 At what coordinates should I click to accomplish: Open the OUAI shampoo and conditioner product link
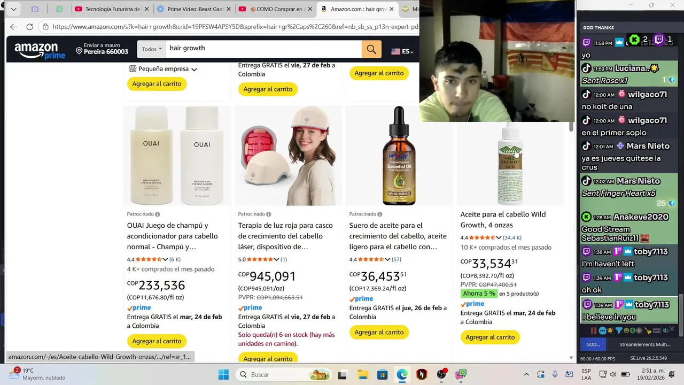coord(173,236)
